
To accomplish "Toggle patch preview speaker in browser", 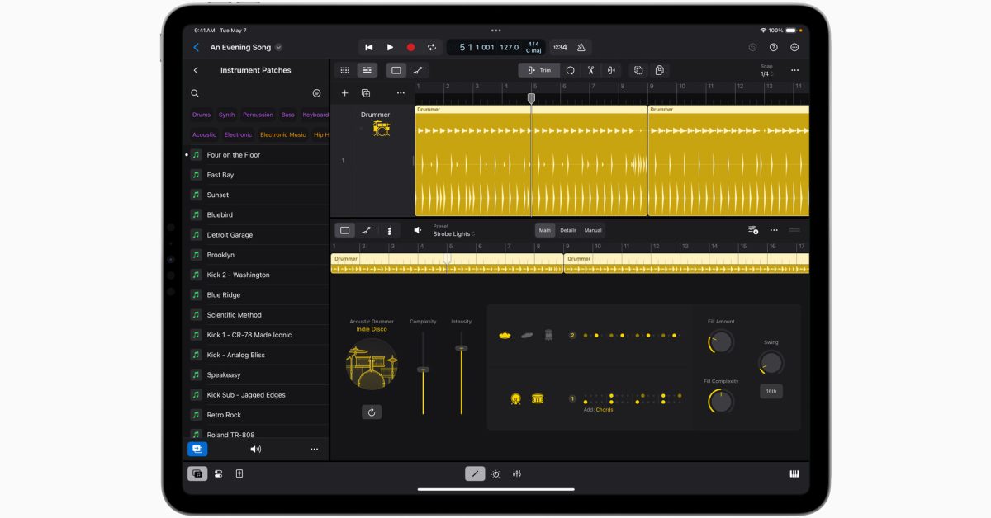I will [255, 450].
